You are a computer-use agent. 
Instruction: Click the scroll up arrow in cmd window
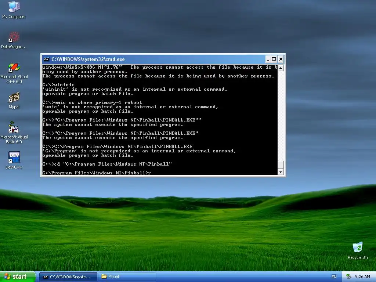tap(281, 68)
